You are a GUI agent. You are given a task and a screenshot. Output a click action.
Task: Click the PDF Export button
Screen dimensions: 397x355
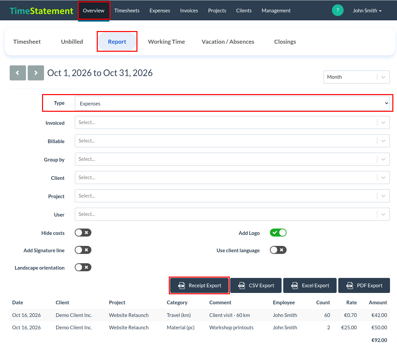[x=364, y=285]
